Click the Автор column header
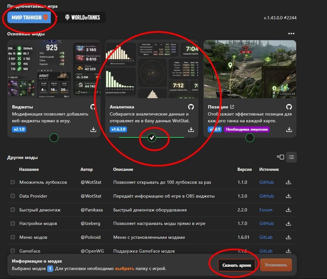 click(x=87, y=169)
